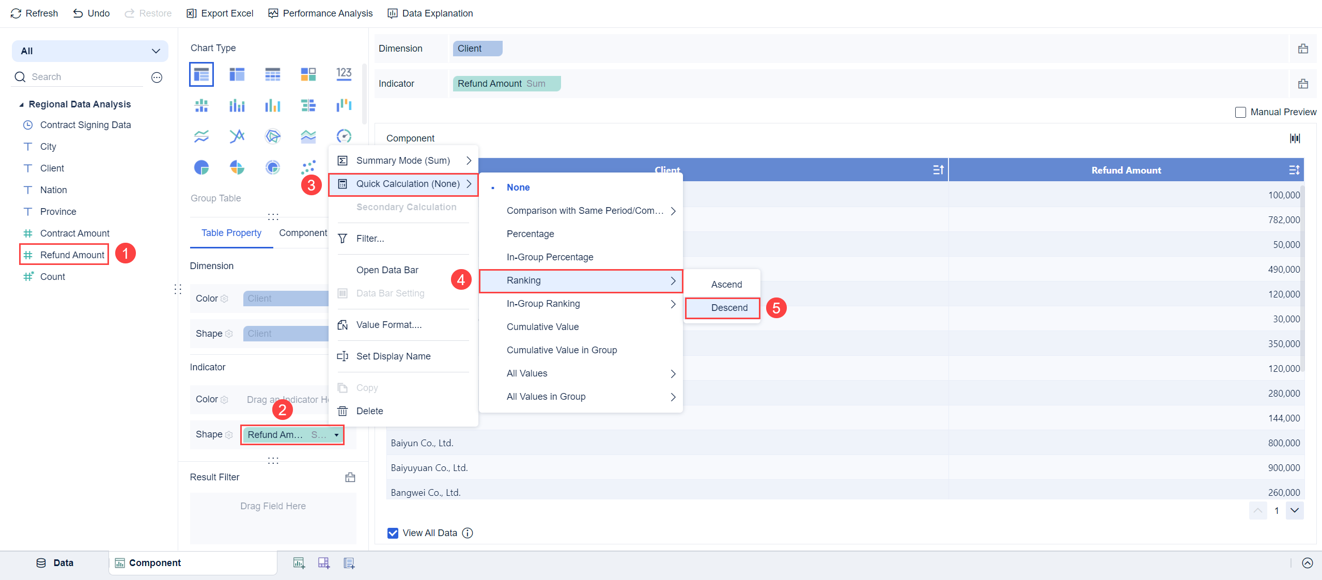
Task: Uncheck the View All Data checkbox
Action: coord(393,533)
